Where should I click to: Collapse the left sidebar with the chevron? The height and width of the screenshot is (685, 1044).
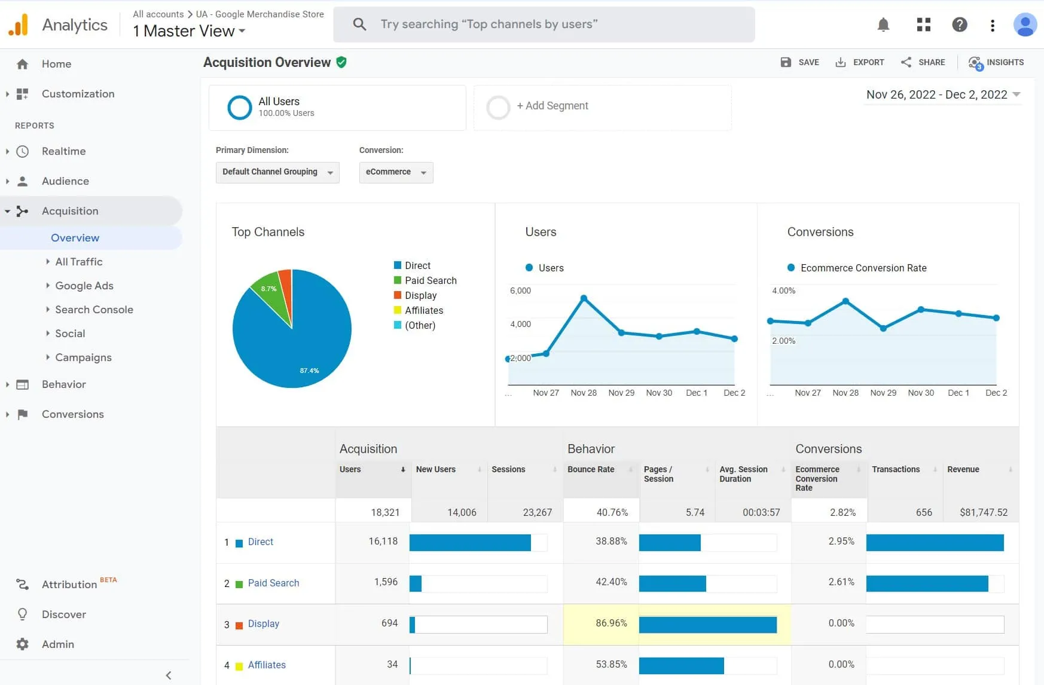(169, 675)
